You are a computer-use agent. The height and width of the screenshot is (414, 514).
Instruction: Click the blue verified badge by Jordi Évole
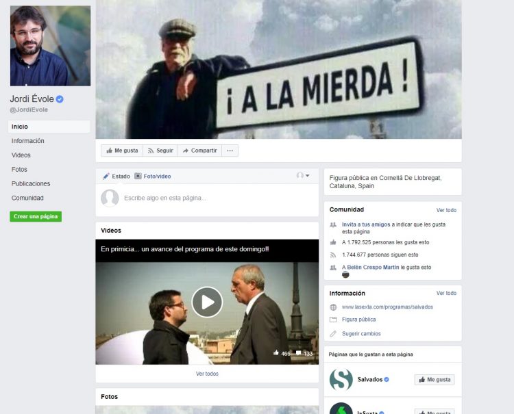pyautogui.click(x=60, y=99)
